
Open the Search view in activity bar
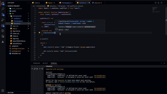(3, 9)
